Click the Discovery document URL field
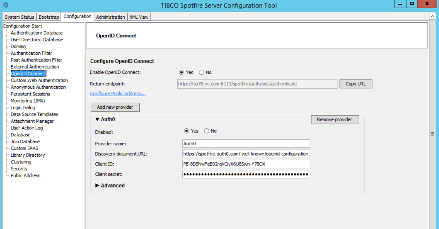The width and height of the screenshot is (439, 229). pos(246,154)
